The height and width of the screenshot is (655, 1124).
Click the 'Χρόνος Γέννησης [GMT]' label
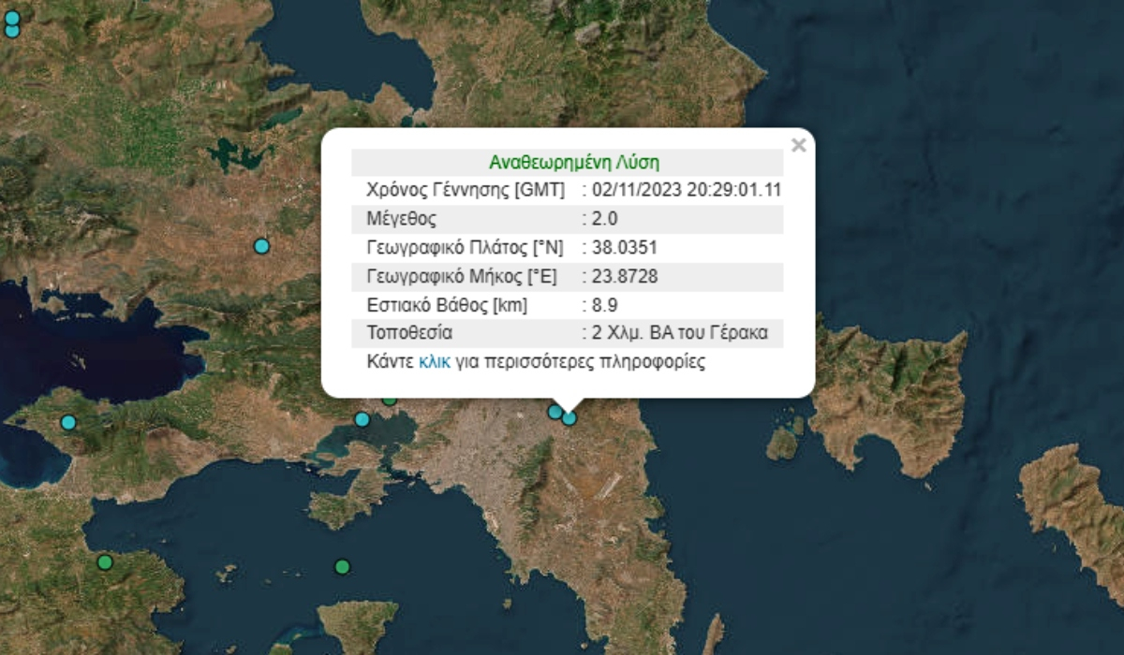click(466, 191)
